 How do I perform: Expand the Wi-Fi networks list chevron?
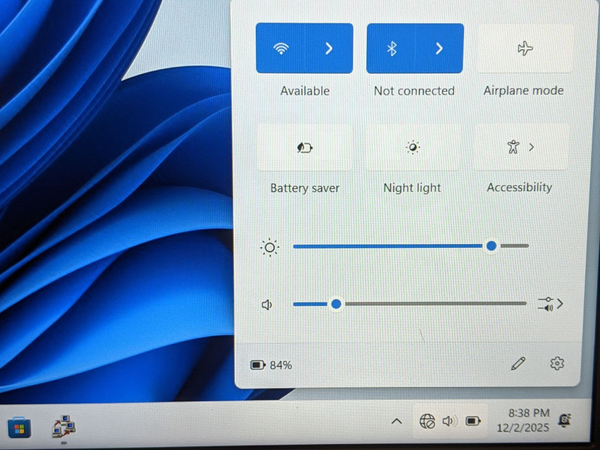pos(329,48)
